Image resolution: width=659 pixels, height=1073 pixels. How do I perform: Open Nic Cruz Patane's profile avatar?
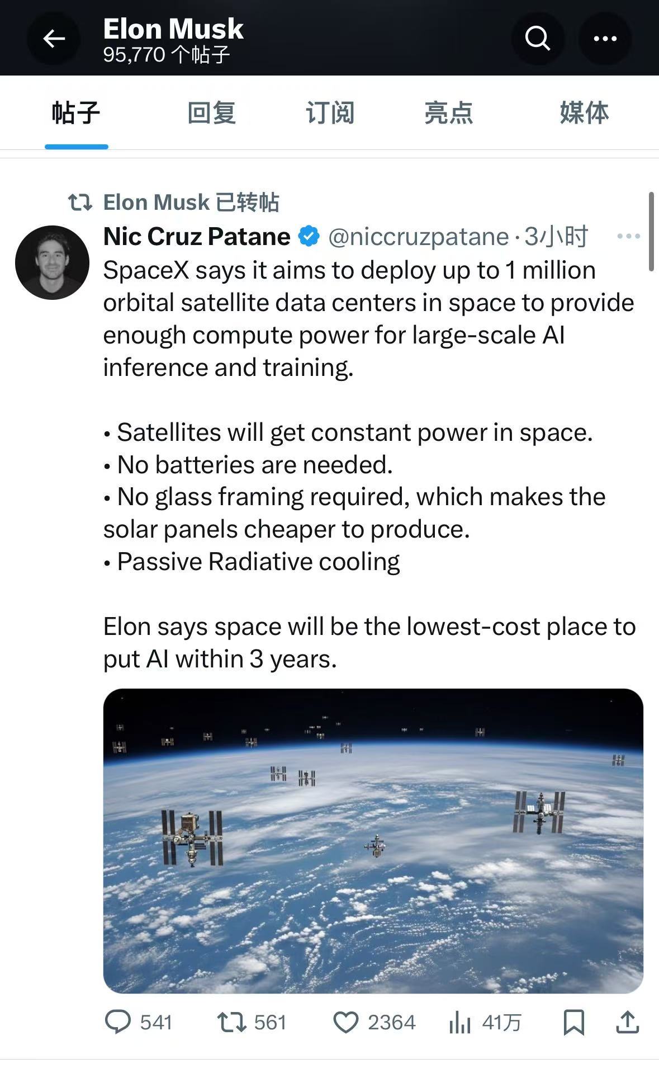point(53,263)
